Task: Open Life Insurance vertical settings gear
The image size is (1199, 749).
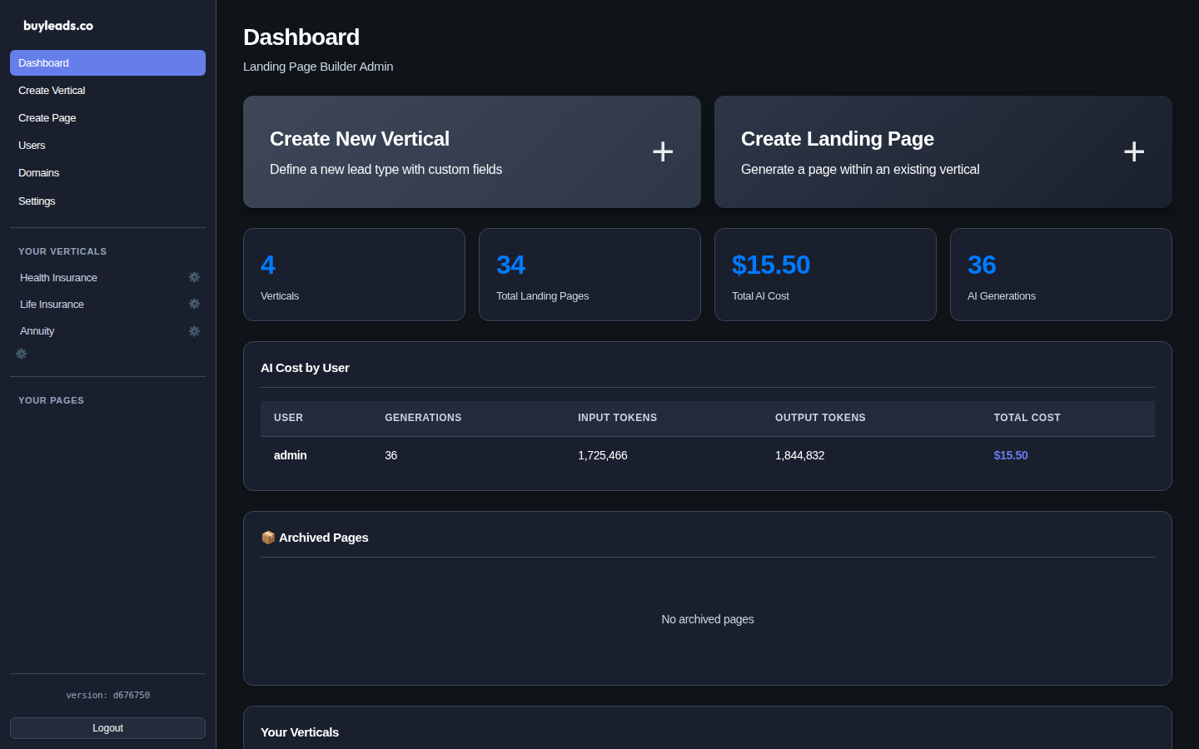Action: coord(194,304)
